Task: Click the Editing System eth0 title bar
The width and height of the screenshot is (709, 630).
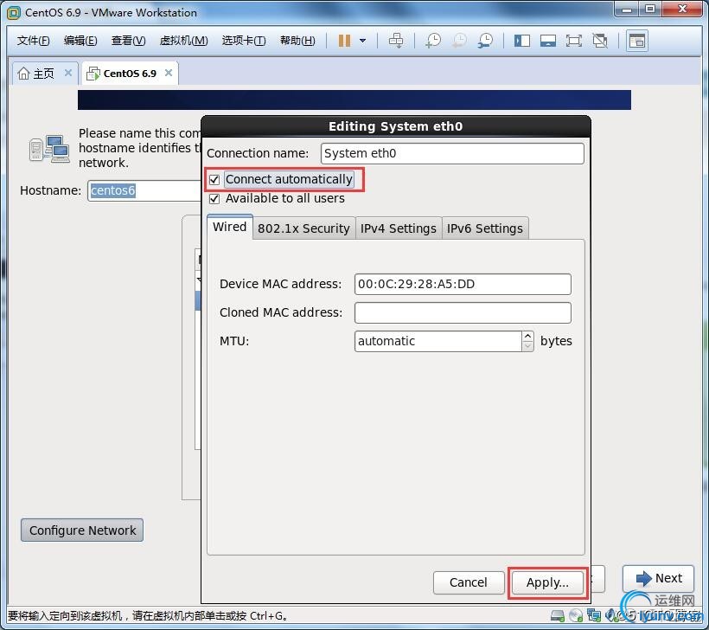Action: click(396, 126)
